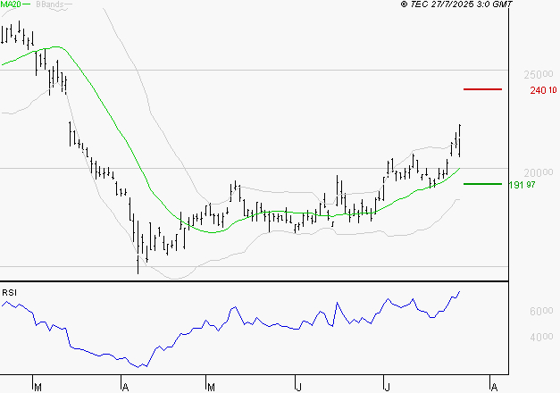Screen dimensions: 560x393
Task: Click the 250.00 price axis label
Action: pyautogui.click(x=539, y=75)
